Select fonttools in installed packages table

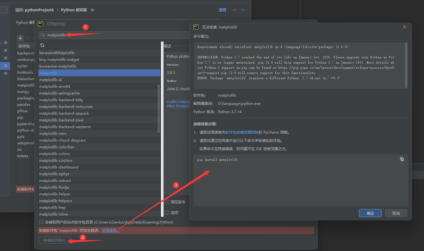tap(25, 72)
